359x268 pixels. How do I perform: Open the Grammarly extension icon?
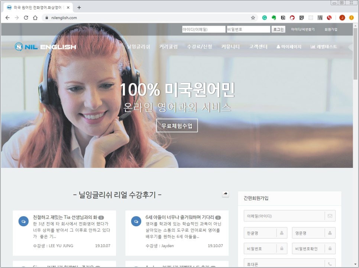click(x=265, y=17)
